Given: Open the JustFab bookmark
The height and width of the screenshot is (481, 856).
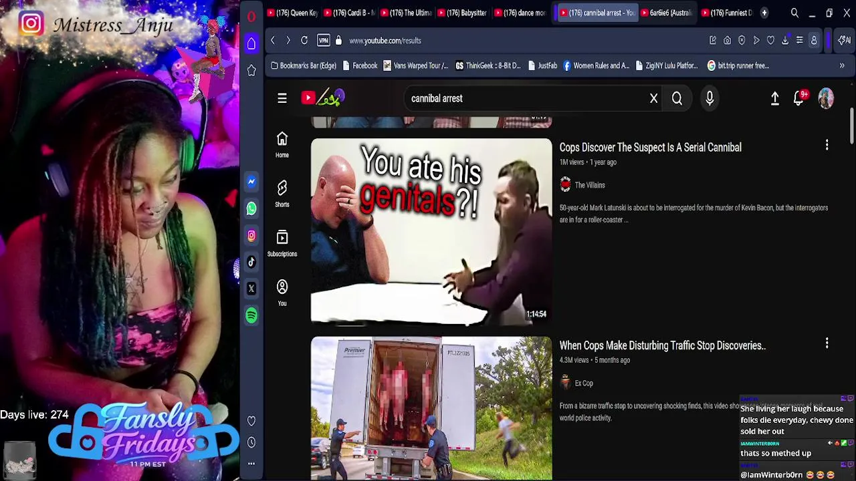Looking at the screenshot, I should [x=542, y=65].
